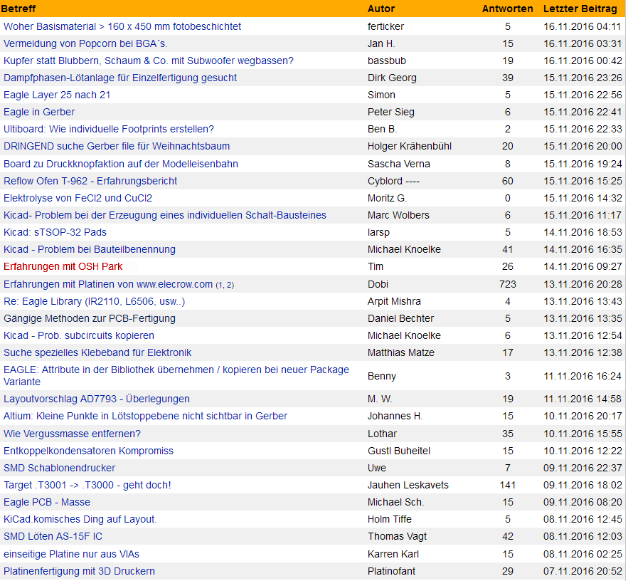The width and height of the screenshot is (628, 581).
Task: Open 'Suche spezielles Klebeband für Elektronik' thread
Action: [97, 353]
